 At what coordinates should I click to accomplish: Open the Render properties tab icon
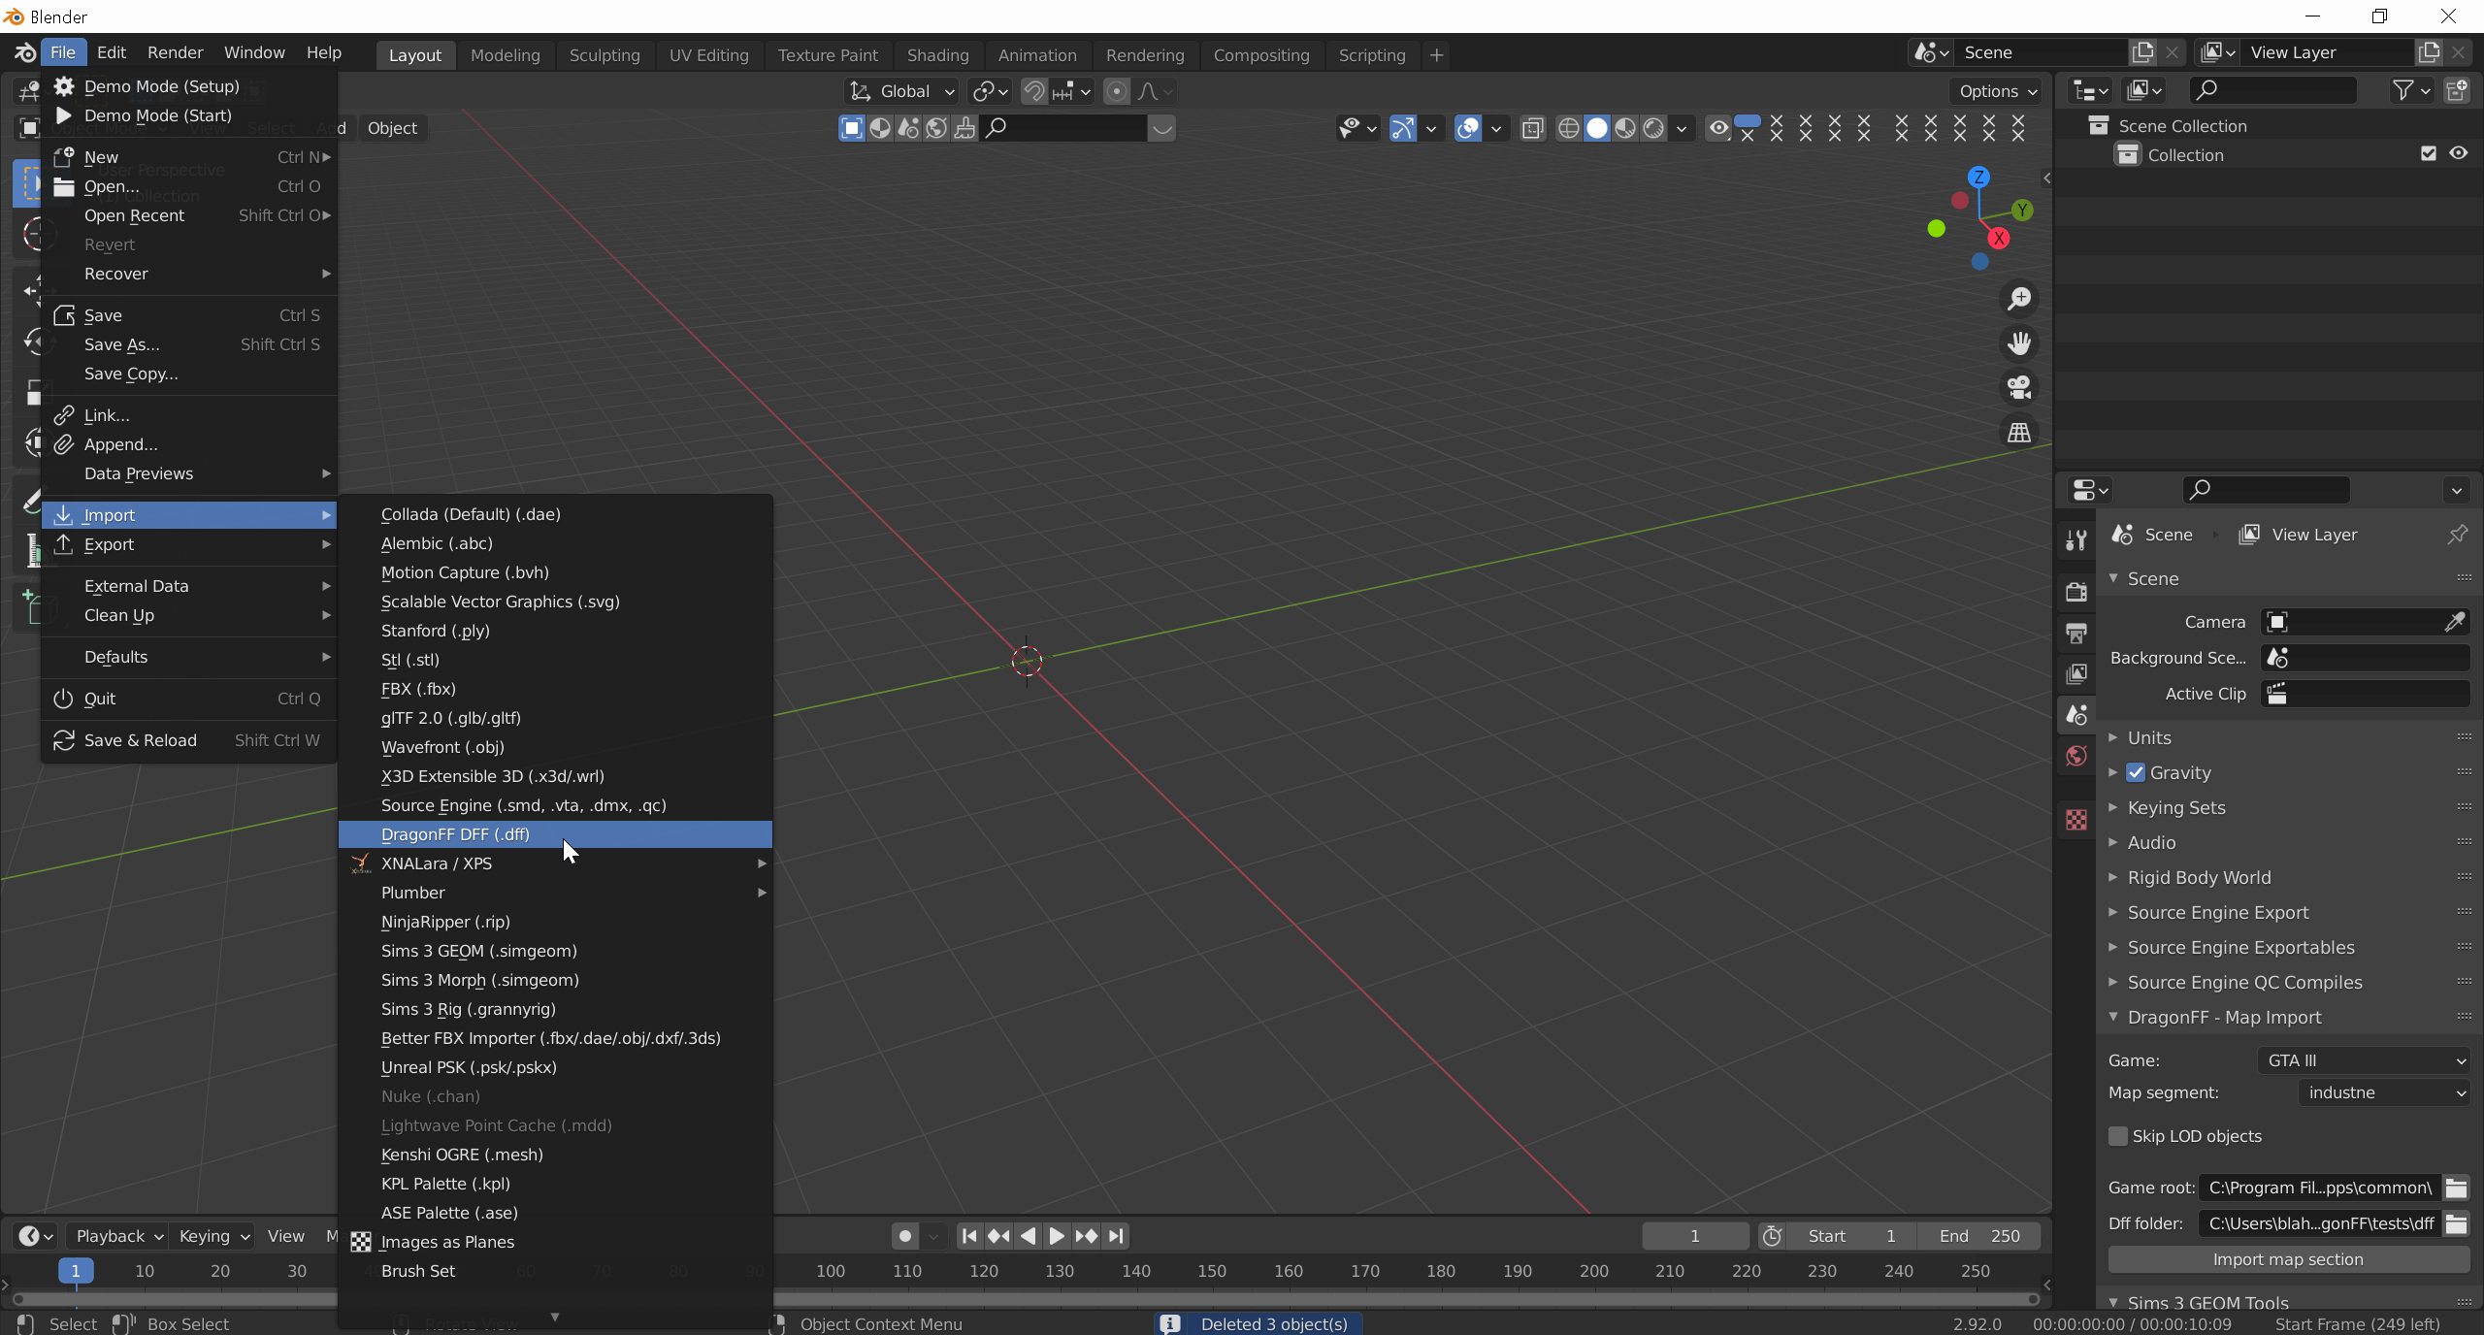click(2076, 592)
